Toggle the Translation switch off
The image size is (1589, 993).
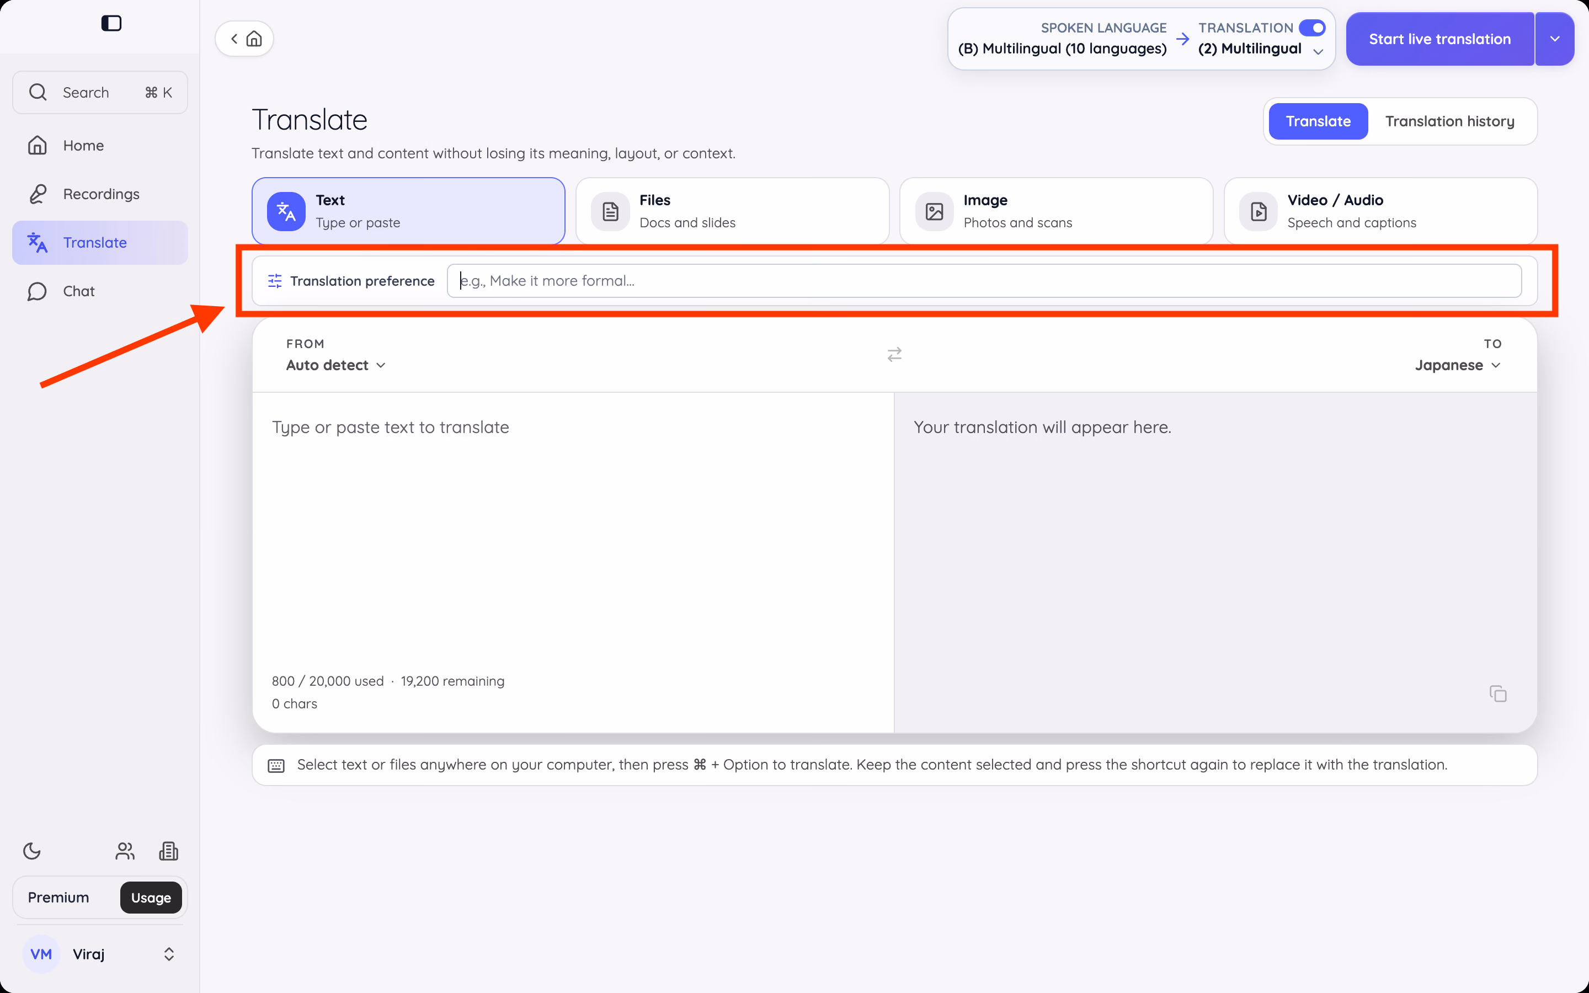tap(1312, 28)
